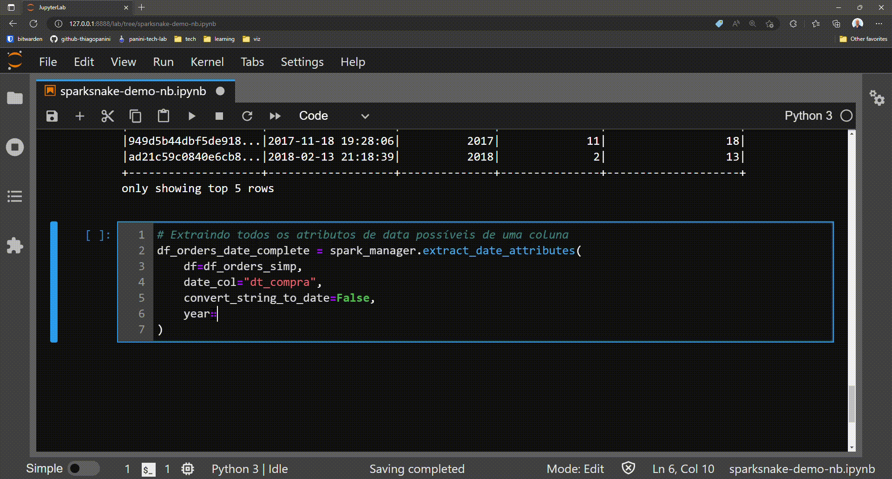Image resolution: width=892 pixels, height=479 pixels.
Task: Click Mode: Edit status text
Action: click(575, 469)
